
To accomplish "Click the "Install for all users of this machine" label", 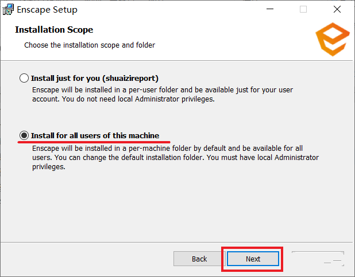I will pyautogui.click(x=95, y=135).
